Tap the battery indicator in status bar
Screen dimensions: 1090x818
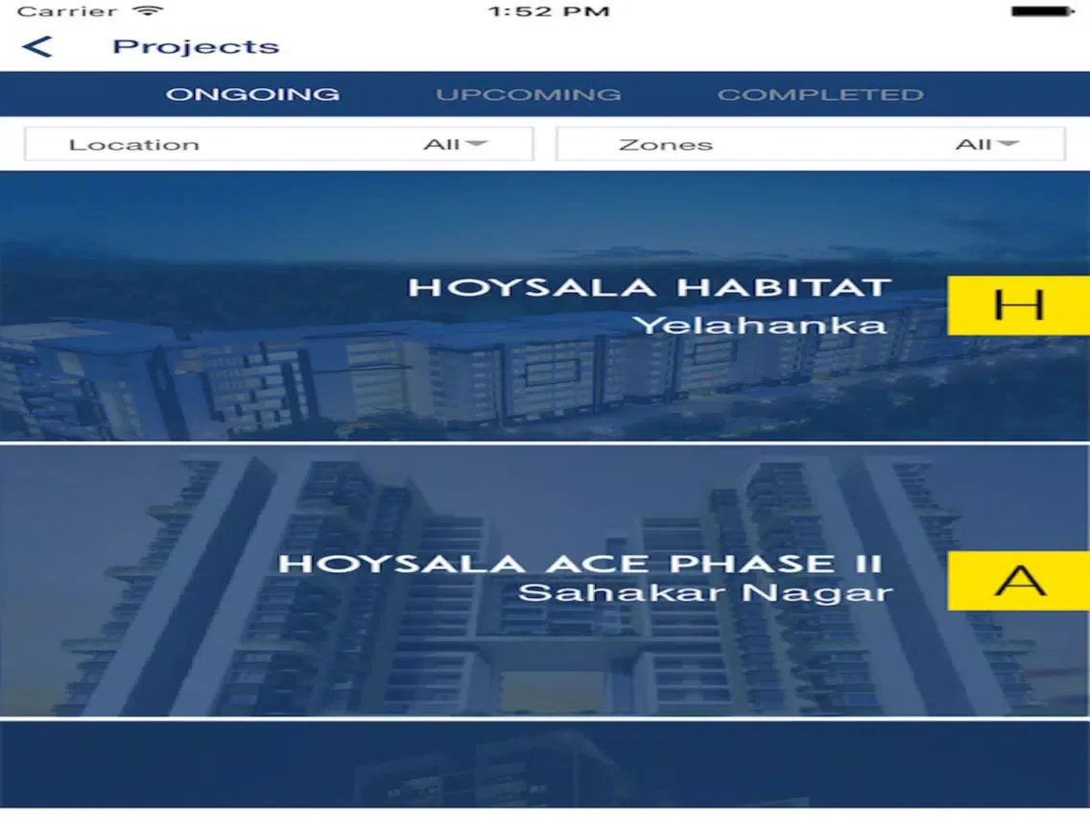1042,12
